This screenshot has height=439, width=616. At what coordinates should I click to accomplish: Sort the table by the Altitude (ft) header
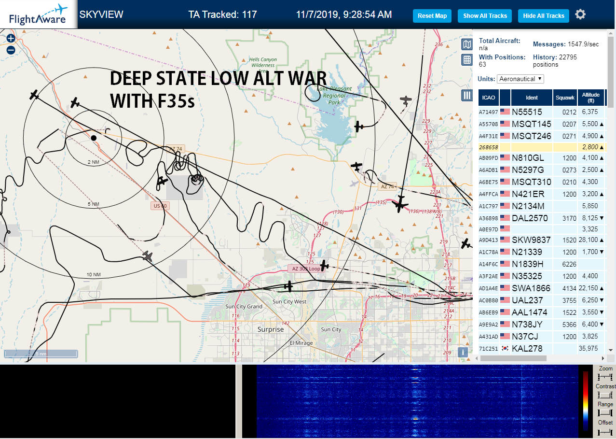pyautogui.click(x=590, y=98)
